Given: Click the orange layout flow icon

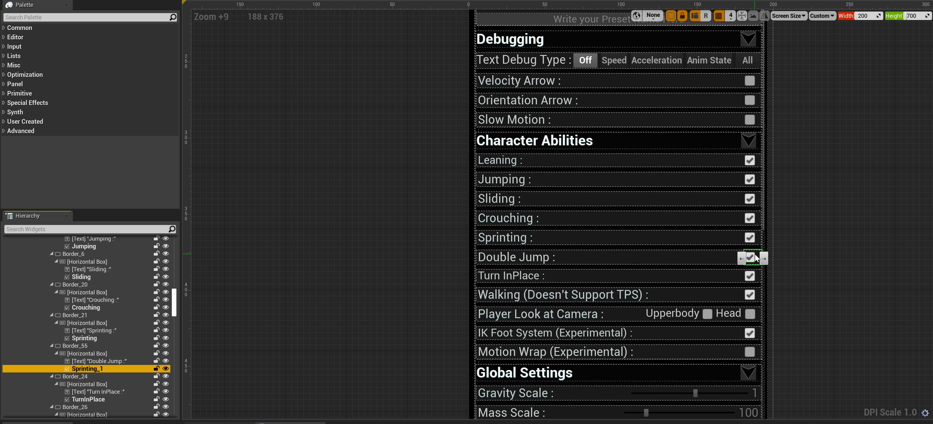Looking at the screenshot, I should tap(695, 16).
